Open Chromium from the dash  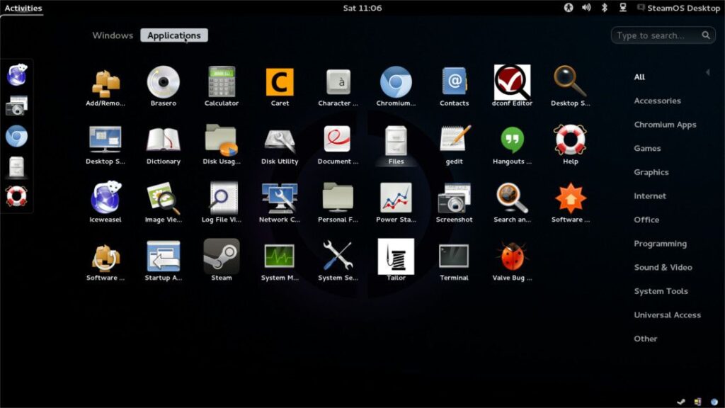click(x=18, y=135)
